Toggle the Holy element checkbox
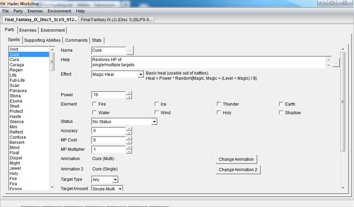Image resolution: width=354 pixels, height=207 pixels. [x=219, y=113]
